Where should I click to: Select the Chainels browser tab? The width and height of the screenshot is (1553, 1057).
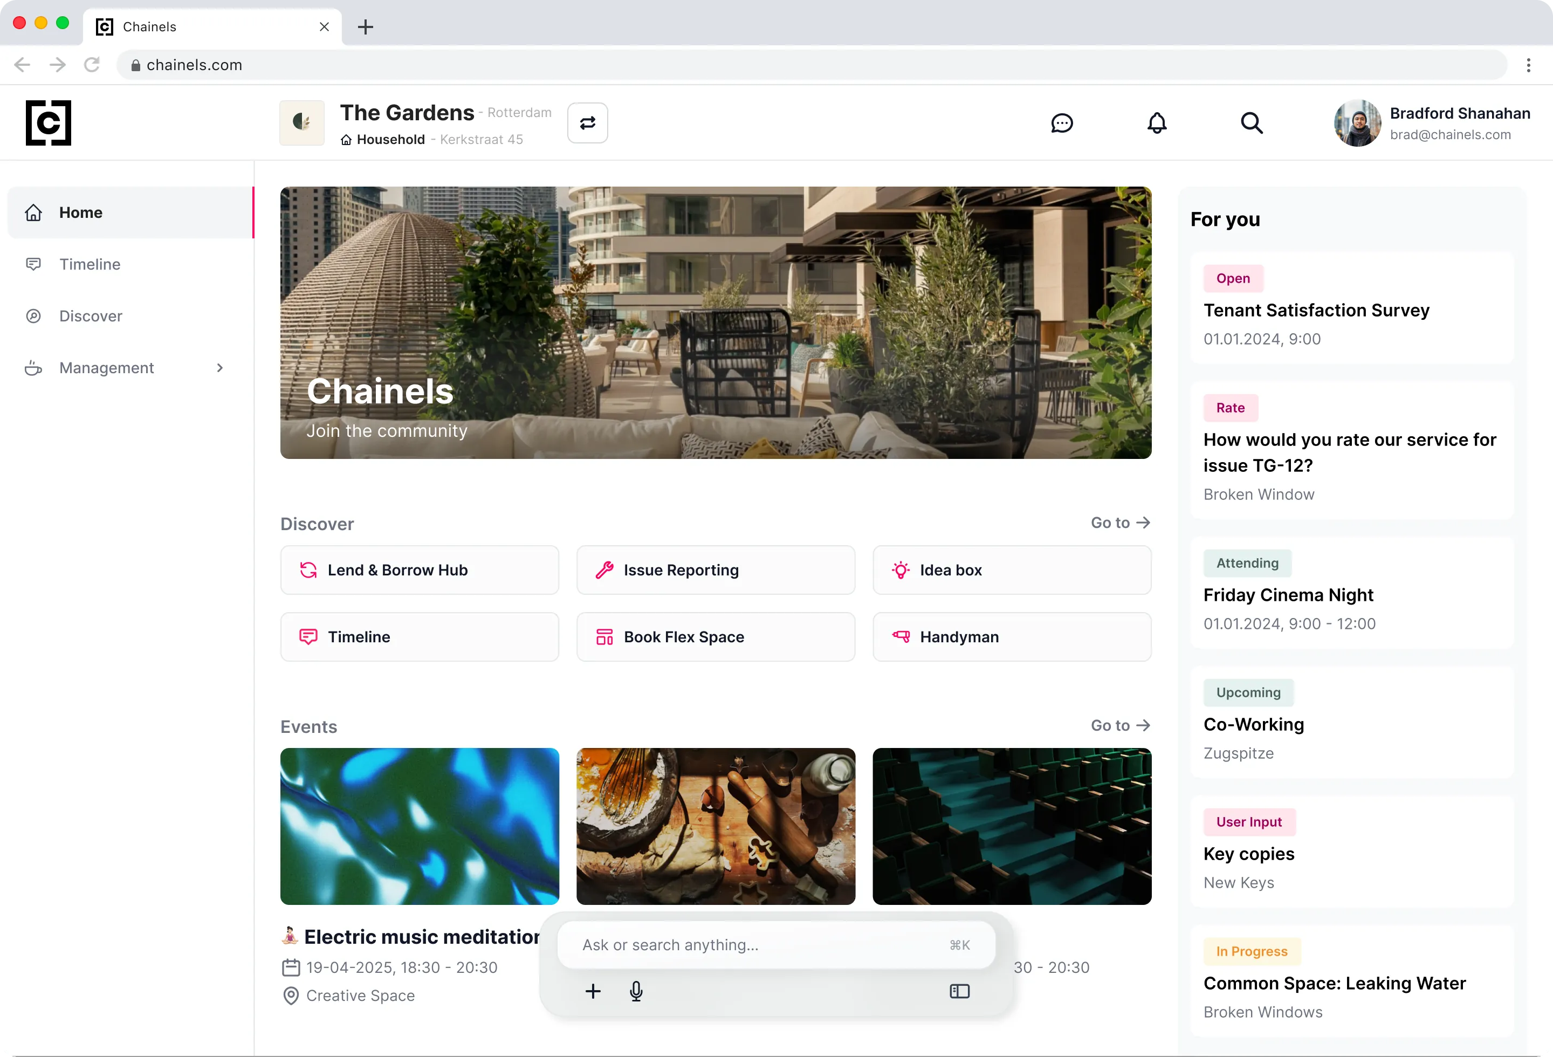212,27
